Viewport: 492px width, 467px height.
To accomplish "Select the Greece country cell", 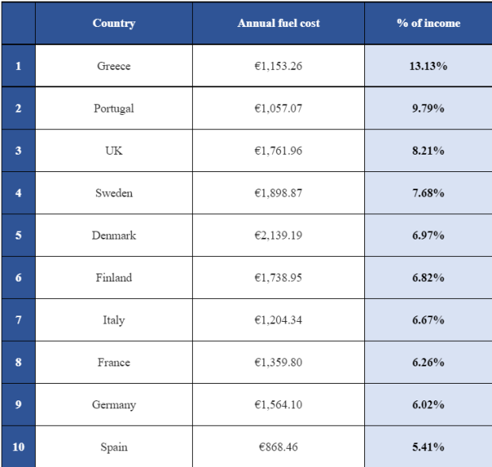I will click(113, 66).
